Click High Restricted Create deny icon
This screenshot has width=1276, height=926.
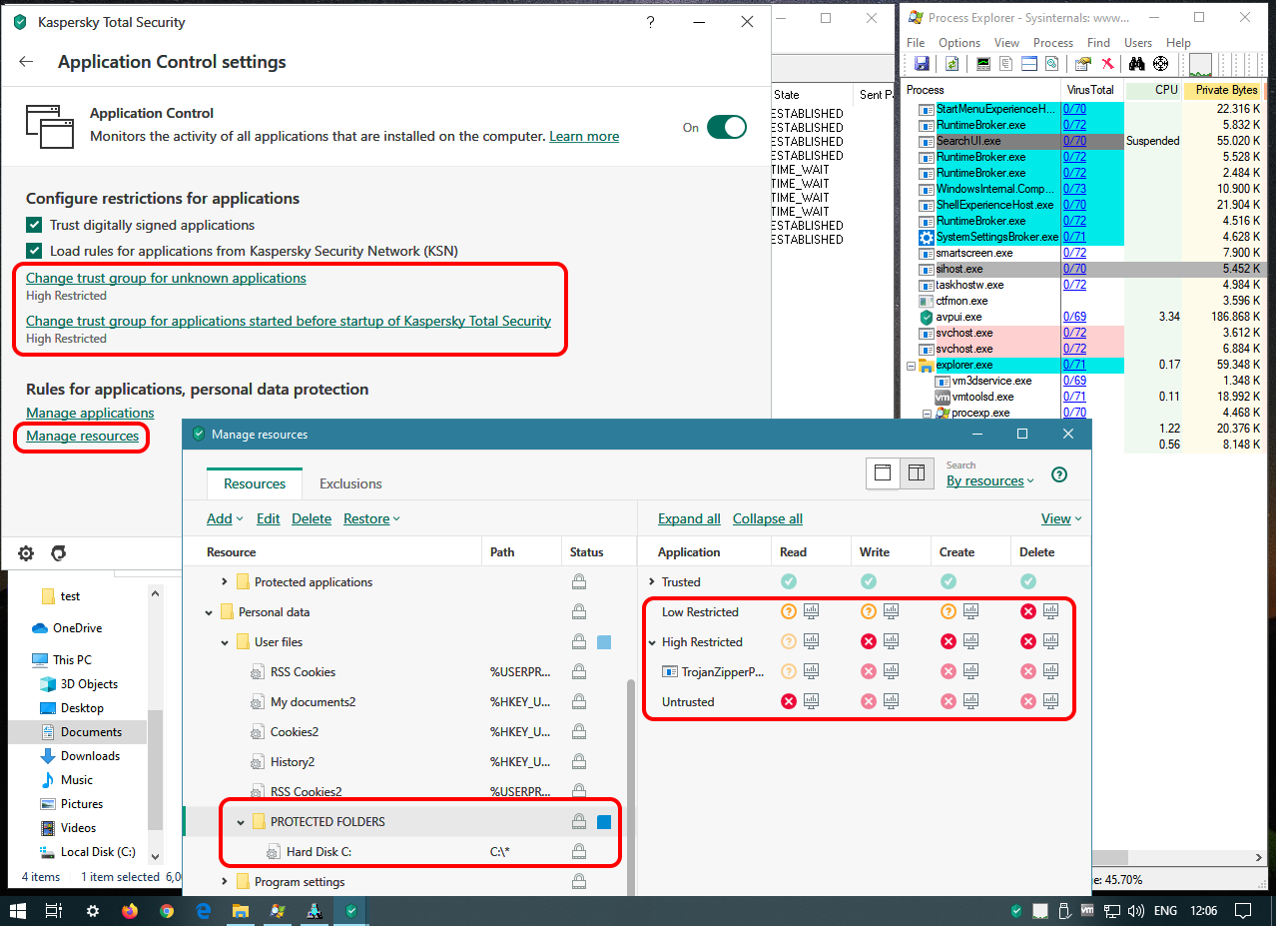coord(949,641)
